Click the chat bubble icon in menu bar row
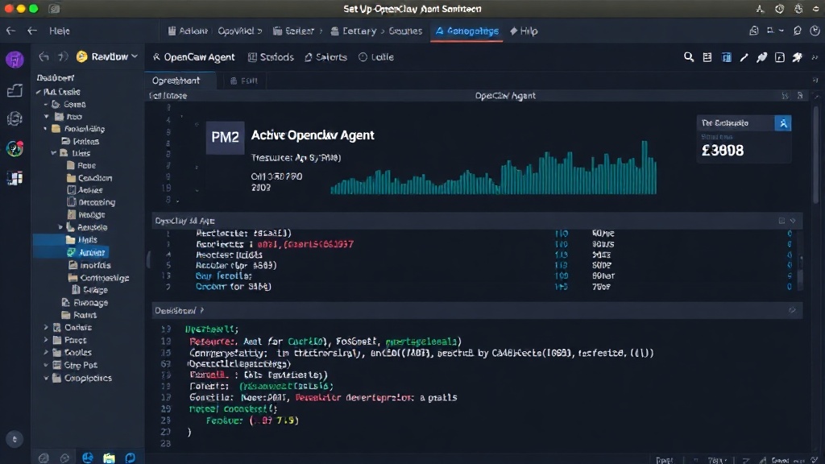This screenshot has height=464, width=825. point(798,31)
